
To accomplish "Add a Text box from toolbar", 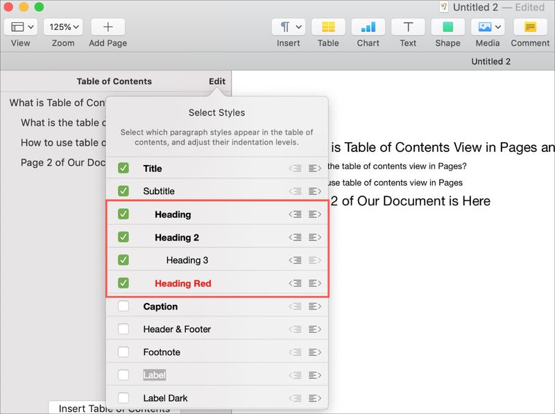I will pos(408,27).
